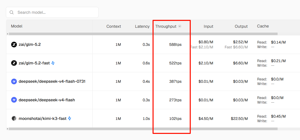
Task: Click the $0.14/M cache read price
Action: 278,42
